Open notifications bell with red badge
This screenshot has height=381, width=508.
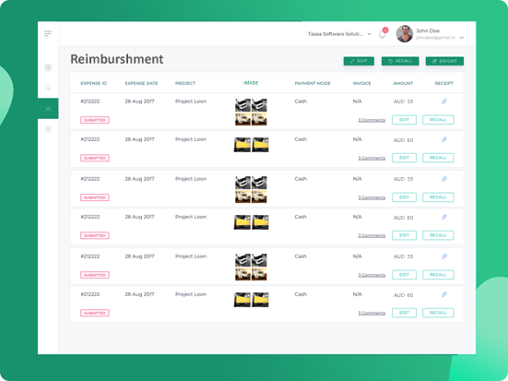point(383,34)
